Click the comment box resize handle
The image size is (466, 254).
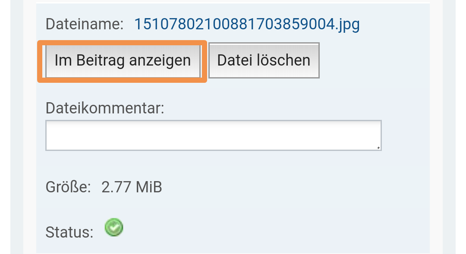(x=378, y=147)
